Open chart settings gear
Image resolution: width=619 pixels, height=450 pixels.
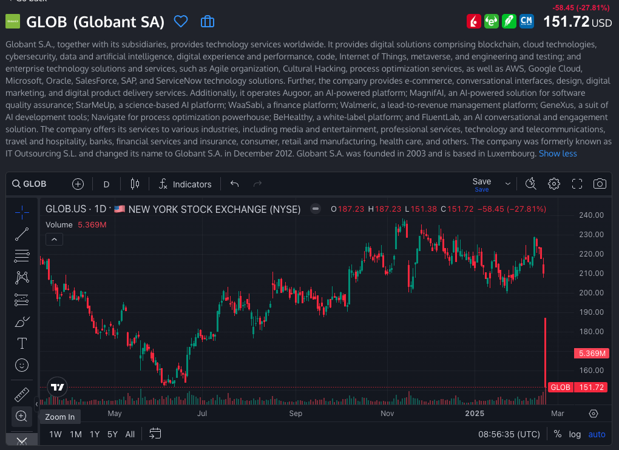[554, 184]
